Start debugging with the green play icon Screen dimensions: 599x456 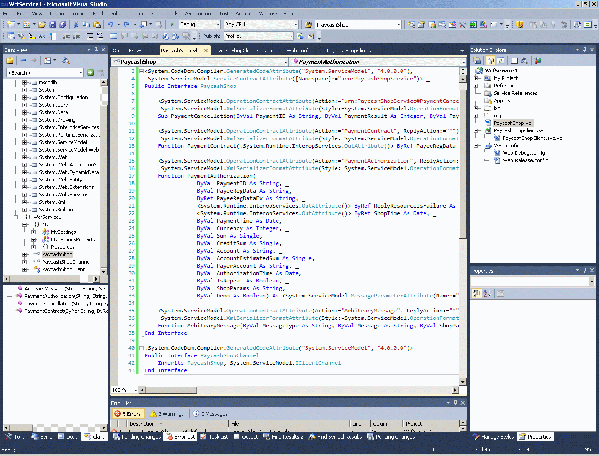pos(172,24)
